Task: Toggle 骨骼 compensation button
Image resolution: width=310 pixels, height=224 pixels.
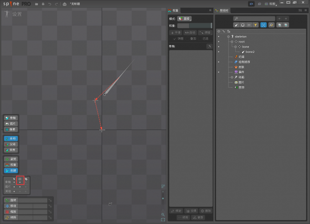Action: [x=11, y=118]
